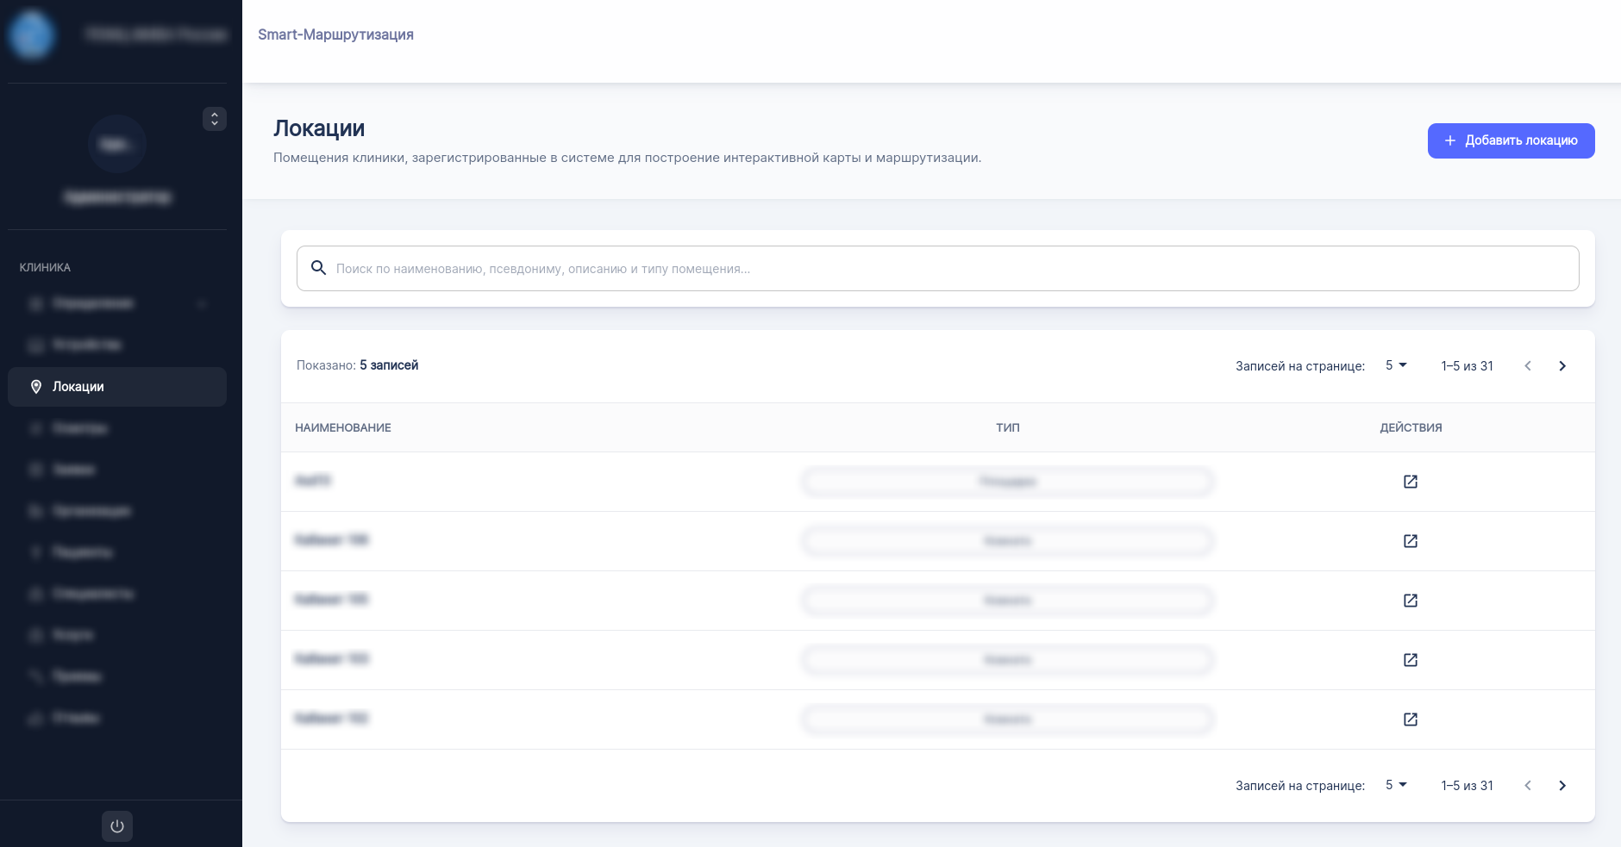Click the magnifier icon in the search bar
The width and height of the screenshot is (1621, 847).
[318, 268]
